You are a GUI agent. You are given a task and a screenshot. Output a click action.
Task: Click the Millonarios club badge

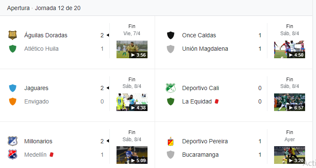coord(13,141)
